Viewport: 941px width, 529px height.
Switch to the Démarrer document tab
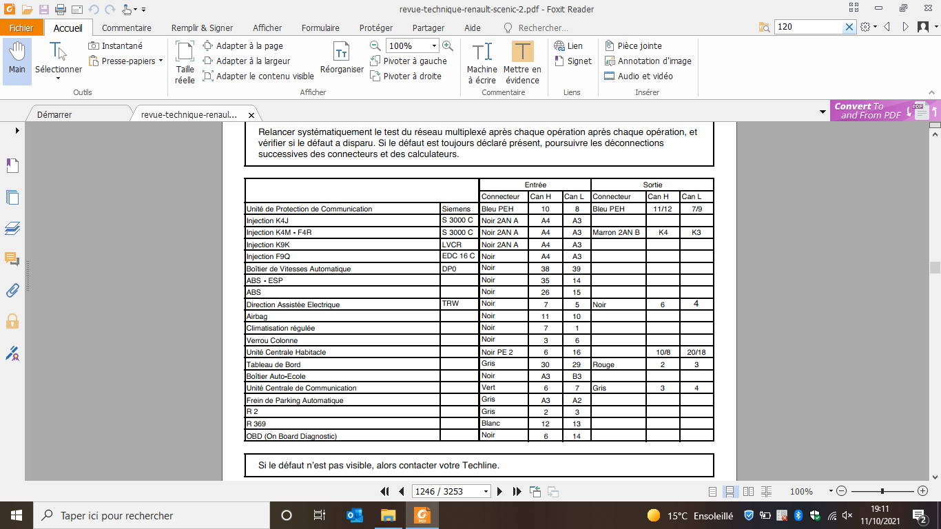point(54,114)
